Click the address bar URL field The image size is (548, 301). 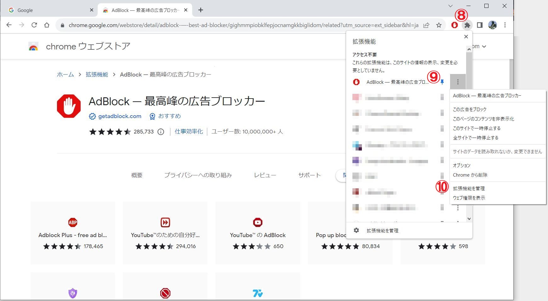coord(243,25)
